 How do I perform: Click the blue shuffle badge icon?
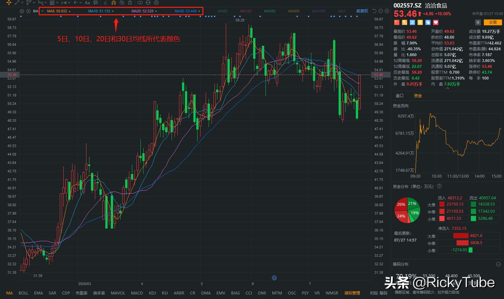(x=412, y=22)
